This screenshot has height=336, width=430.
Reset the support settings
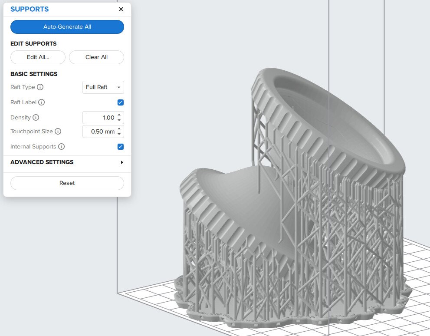click(x=67, y=183)
